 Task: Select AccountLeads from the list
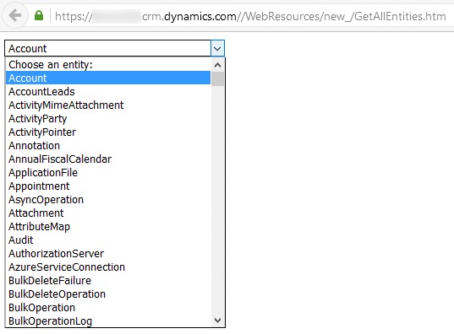coord(108,92)
